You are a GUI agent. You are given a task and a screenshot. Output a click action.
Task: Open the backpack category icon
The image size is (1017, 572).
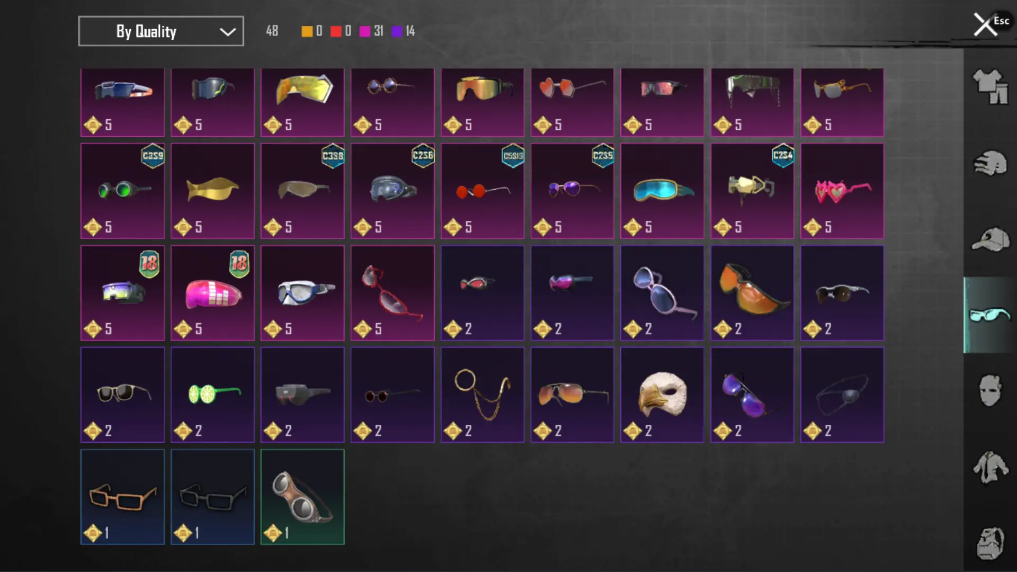click(x=990, y=543)
